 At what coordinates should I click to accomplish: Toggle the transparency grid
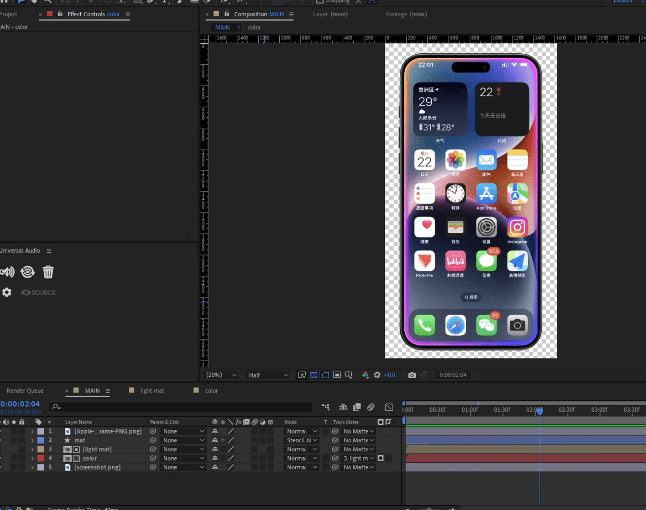coord(313,375)
